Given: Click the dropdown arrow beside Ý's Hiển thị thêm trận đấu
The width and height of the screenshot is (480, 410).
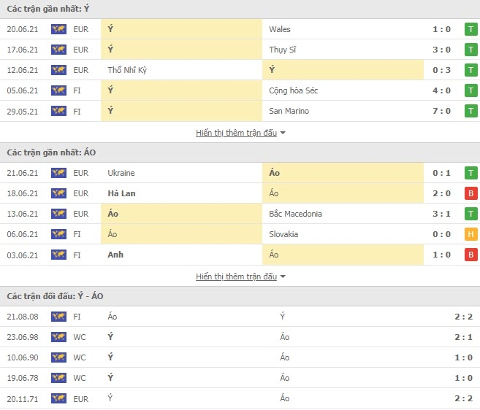Looking at the screenshot, I should pos(283,133).
